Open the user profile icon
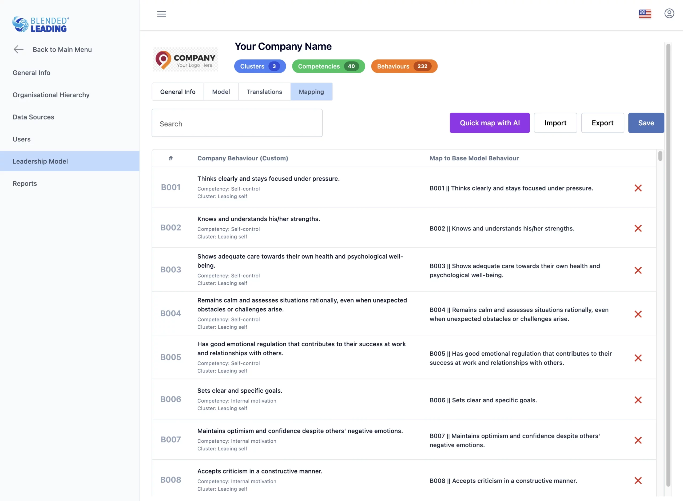Viewport: 683px width, 501px height. click(x=669, y=13)
